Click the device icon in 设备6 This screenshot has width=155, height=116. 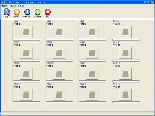click(59, 53)
